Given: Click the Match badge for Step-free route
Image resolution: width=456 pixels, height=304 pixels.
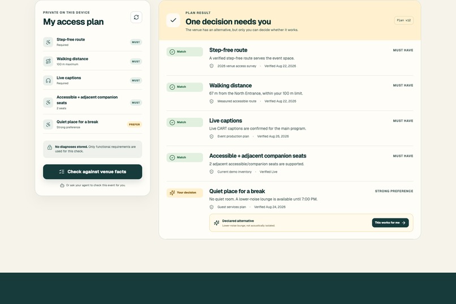Looking at the screenshot, I should (x=184, y=52).
